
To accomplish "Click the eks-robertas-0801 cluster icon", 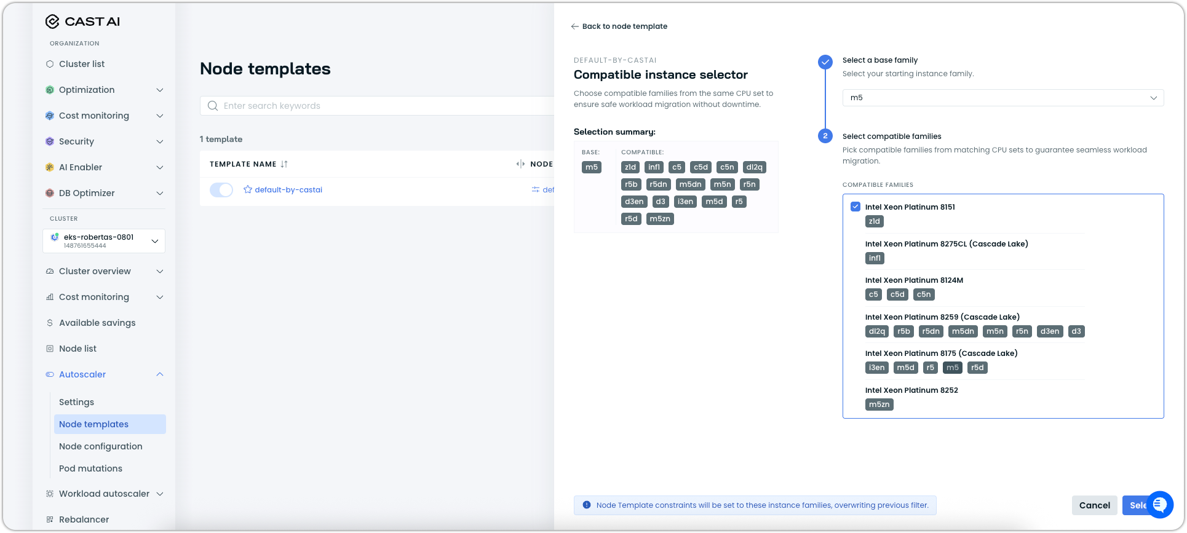I will coord(55,237).
